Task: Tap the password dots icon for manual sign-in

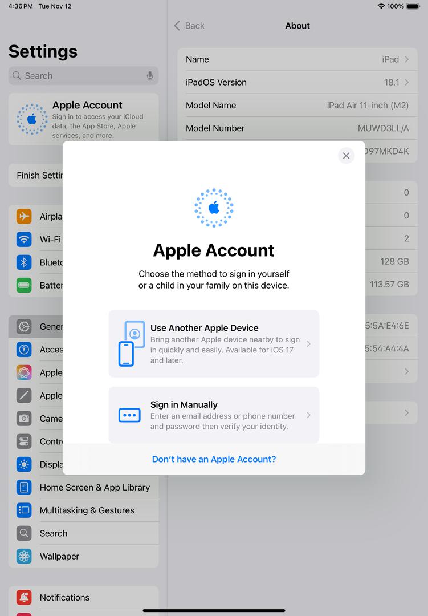Action: point(129,415)
